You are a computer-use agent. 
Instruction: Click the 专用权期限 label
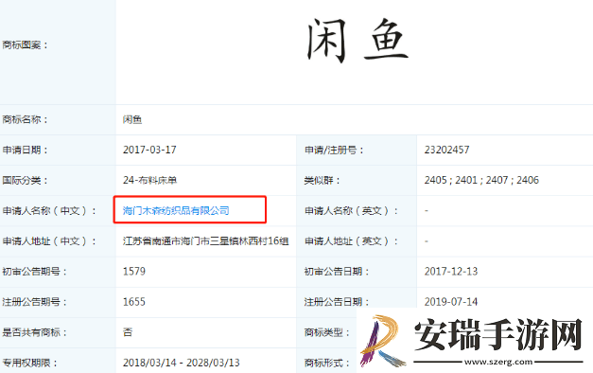tap(30, 363)
